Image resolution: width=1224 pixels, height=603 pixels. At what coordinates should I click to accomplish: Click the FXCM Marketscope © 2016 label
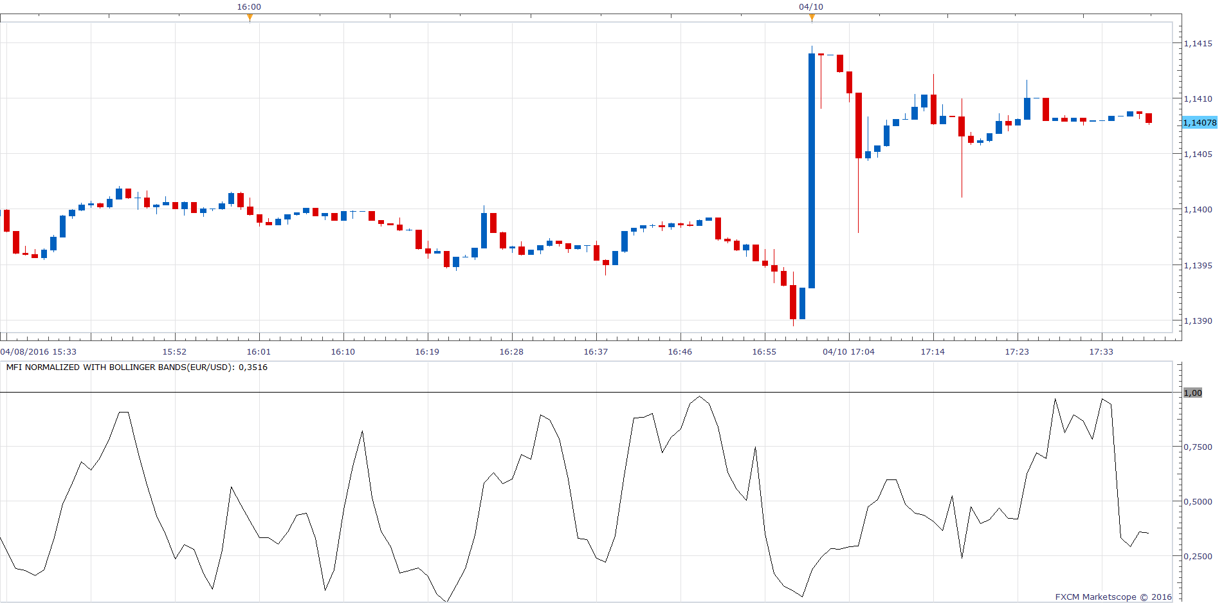click(1113, 597)
